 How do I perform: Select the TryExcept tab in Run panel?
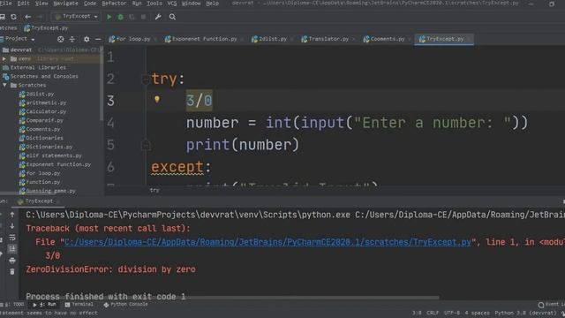(38, 201)
